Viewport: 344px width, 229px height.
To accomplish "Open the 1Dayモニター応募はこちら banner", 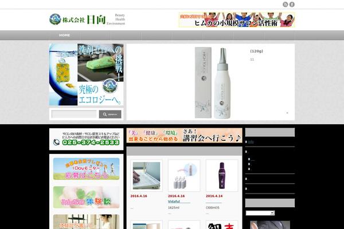I will (x=87, y=169).
